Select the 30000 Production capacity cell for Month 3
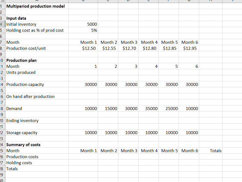 tap(128, 84)
